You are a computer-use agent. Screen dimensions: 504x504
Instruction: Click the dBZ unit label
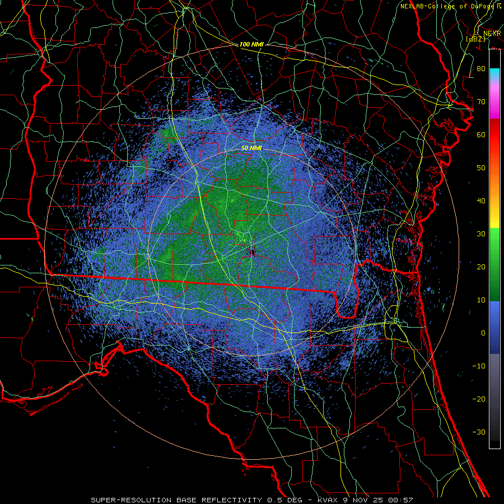[476, 39]
